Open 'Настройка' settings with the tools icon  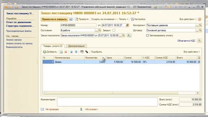click(138, 19)
